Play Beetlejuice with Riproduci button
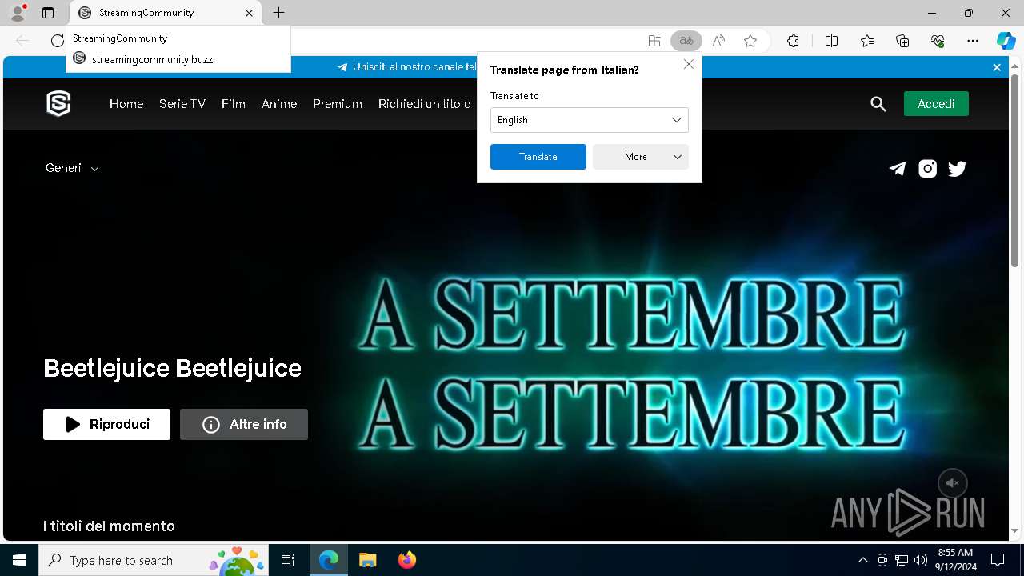Screen dimensions: 1024x576 pos(106,424)
